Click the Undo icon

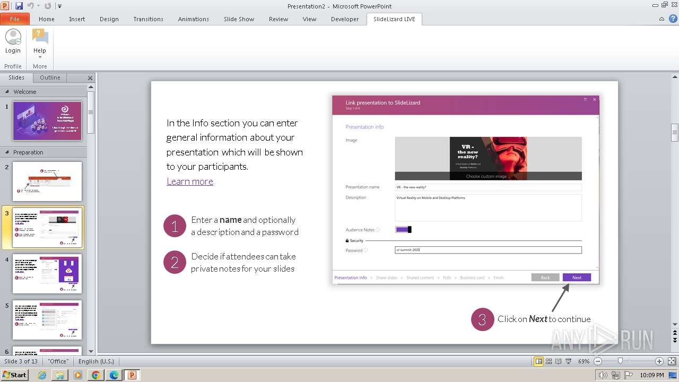coord(30,6)
